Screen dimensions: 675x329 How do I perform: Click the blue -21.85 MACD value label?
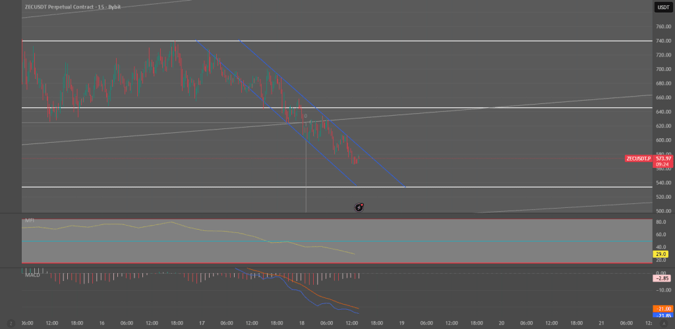[662, 316]
